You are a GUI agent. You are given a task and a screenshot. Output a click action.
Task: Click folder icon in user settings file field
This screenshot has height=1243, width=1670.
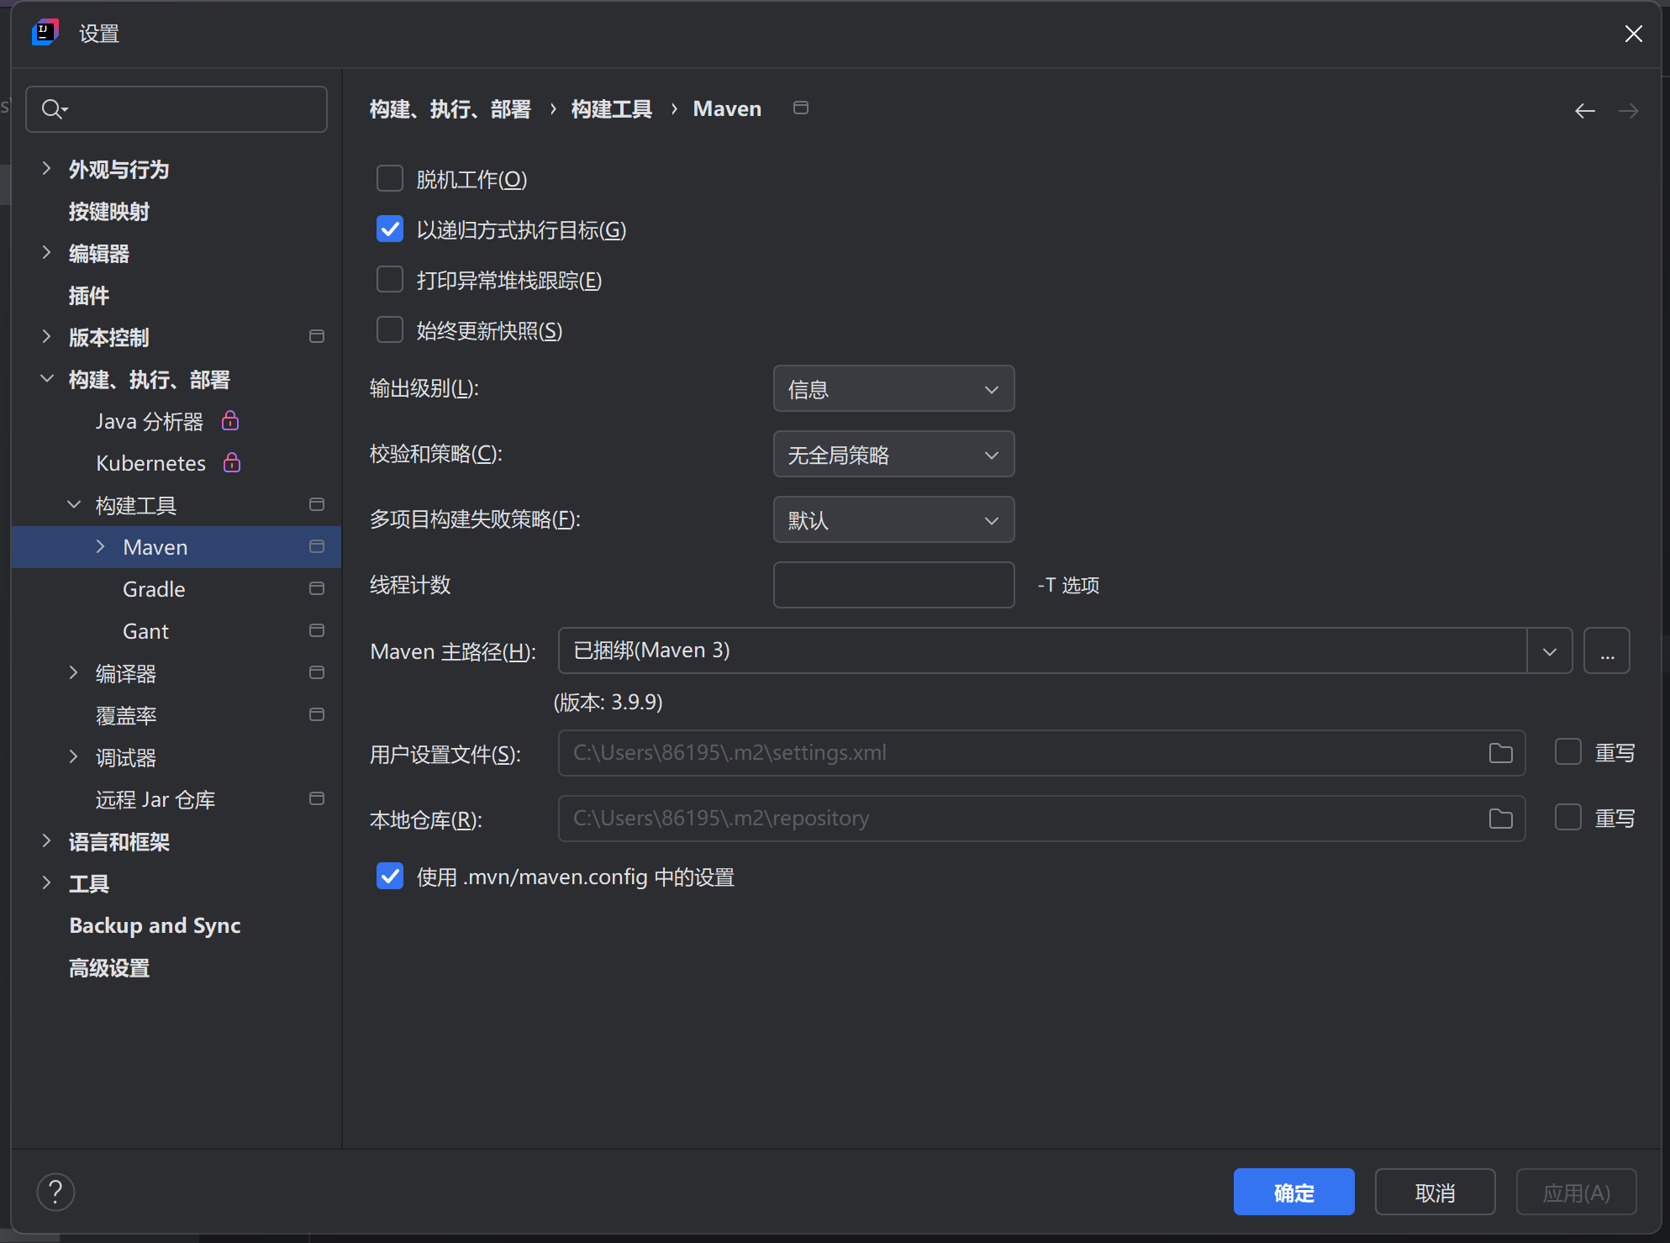point(1500,753)
